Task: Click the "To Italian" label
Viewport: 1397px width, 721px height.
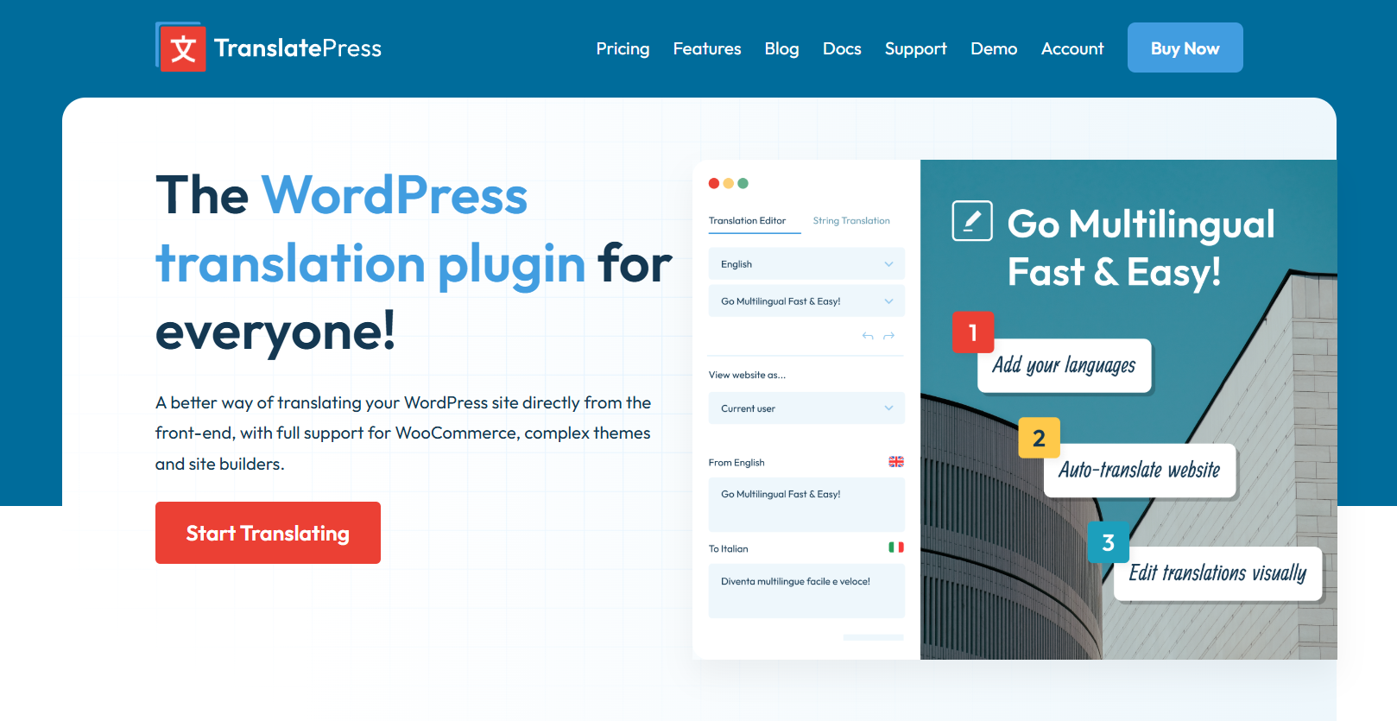Action: point(729,549)
